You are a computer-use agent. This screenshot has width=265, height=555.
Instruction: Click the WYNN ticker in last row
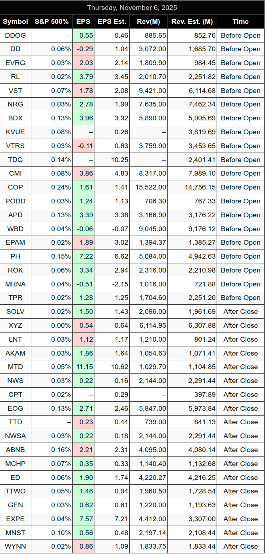click(15, 546)
